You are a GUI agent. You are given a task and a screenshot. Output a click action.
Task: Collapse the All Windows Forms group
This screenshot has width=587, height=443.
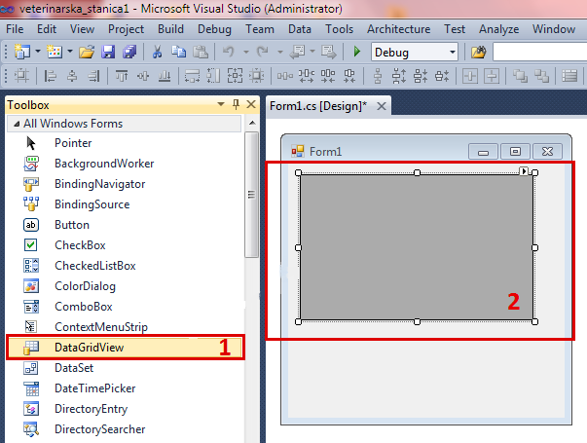point(15,124)
